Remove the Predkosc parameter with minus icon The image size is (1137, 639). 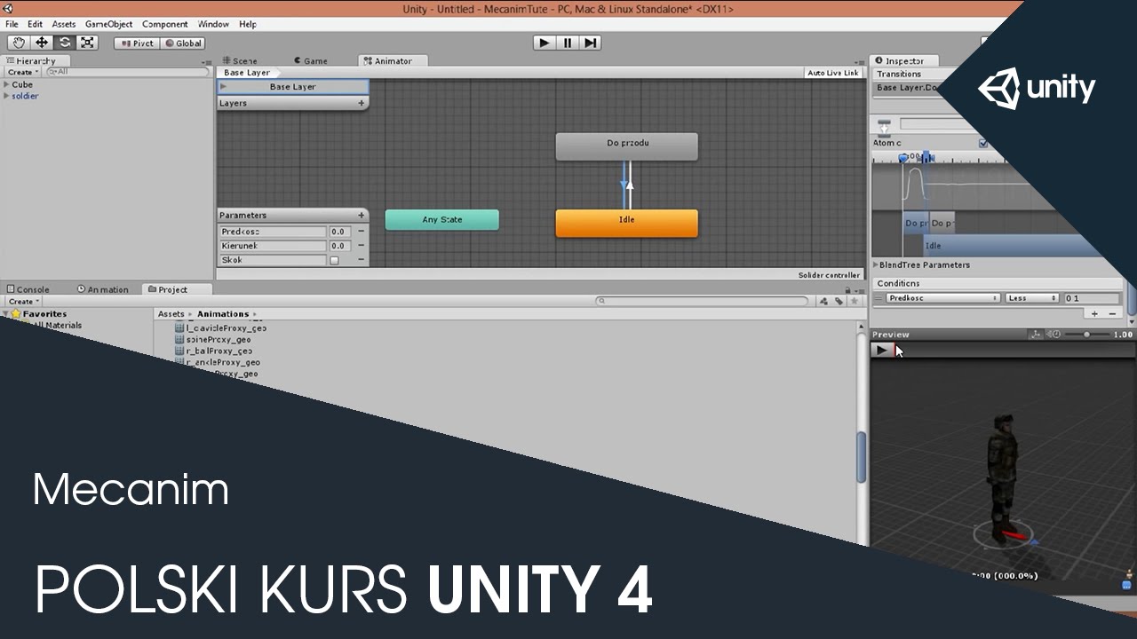(361, 232)
